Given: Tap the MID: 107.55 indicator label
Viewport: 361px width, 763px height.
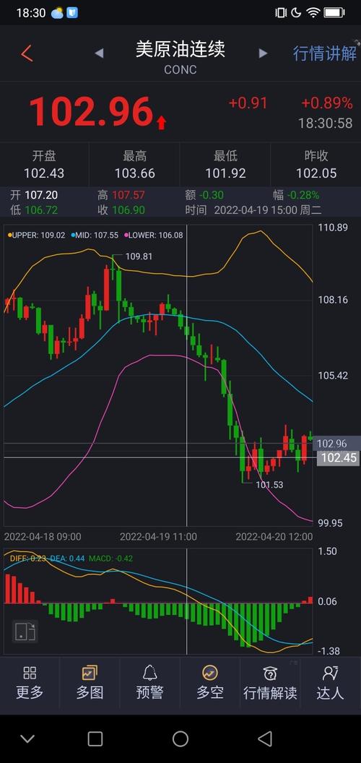Looking at the screenshot, I should (95, 235).
